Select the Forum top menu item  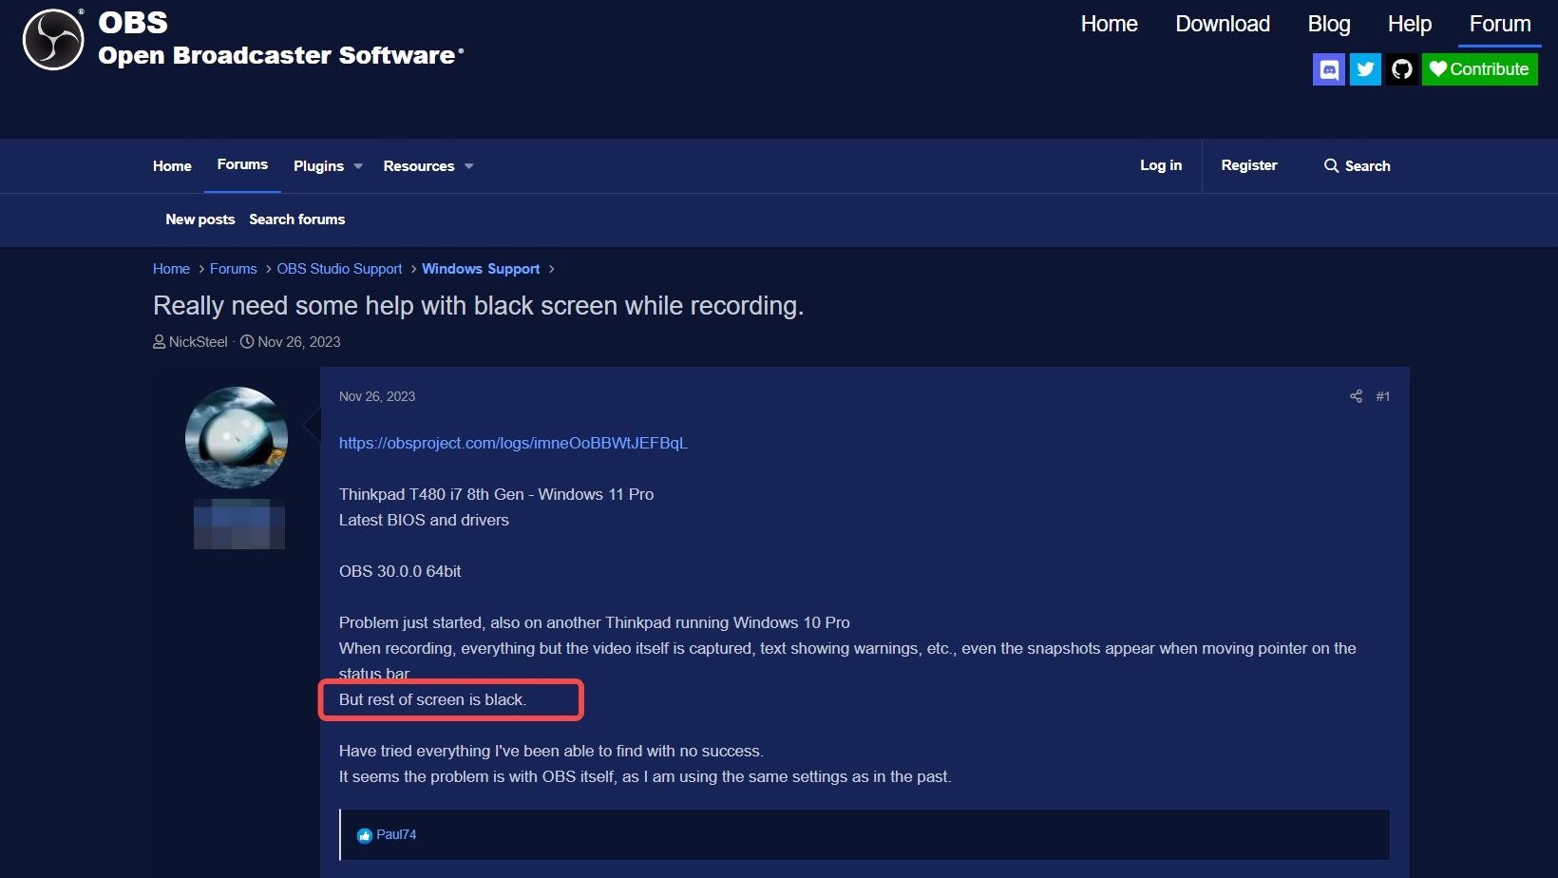point(1500,24)
